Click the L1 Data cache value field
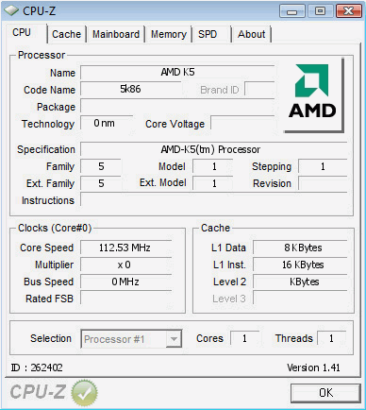 point(300,248)
